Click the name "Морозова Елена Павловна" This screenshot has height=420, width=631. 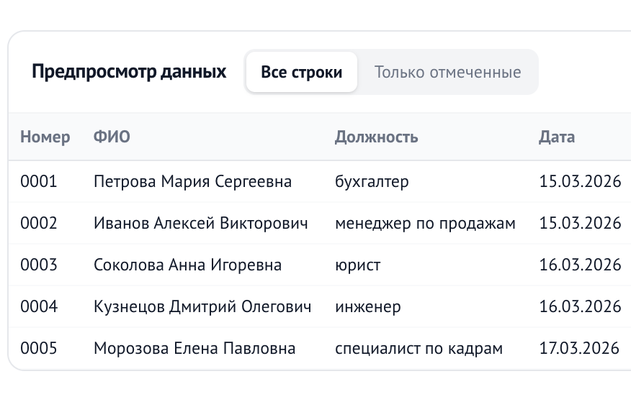194,349
